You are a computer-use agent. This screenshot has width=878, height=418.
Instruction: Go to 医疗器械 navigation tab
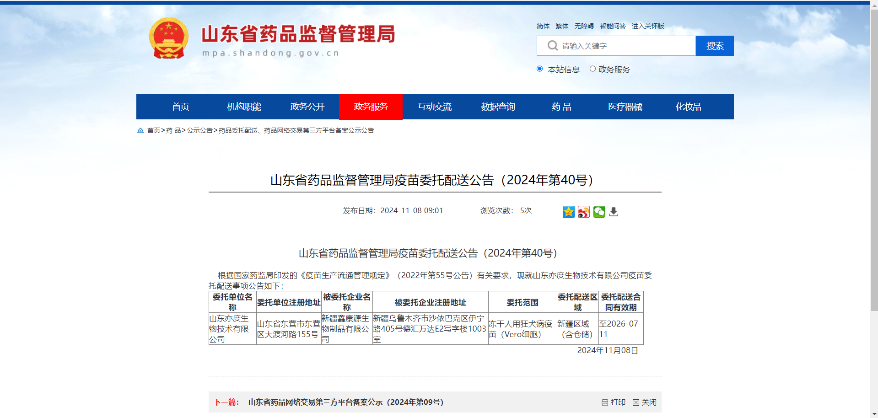coord(625,107)
